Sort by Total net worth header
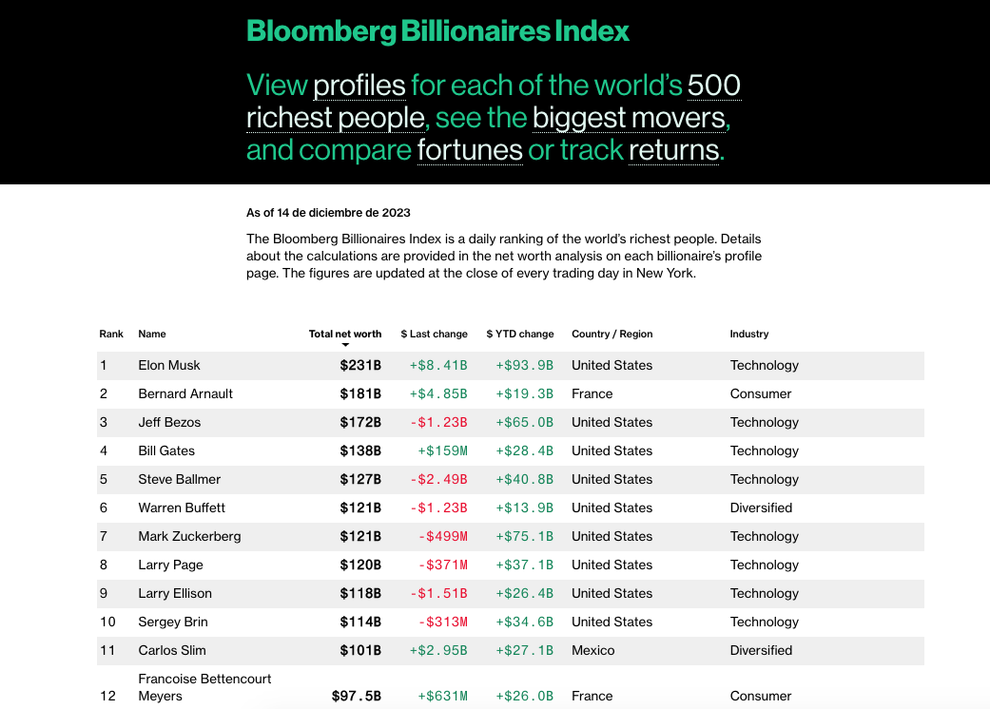Viewport: 990px width, 709px height. point(345,334)
